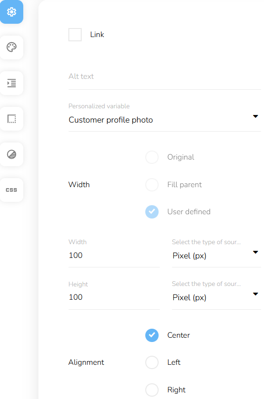Viewport: 264px width, 399px height.
Task: Select Right alignment
Action: (x=152, y=390)
